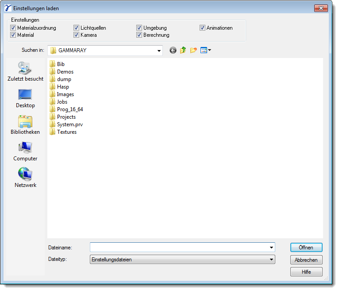
Task: Click the Abbrechen button
Action: coord(306,260)
